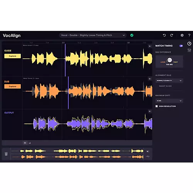Click the VocAlign logo text
Screen dimensions: 193x193
12,36
